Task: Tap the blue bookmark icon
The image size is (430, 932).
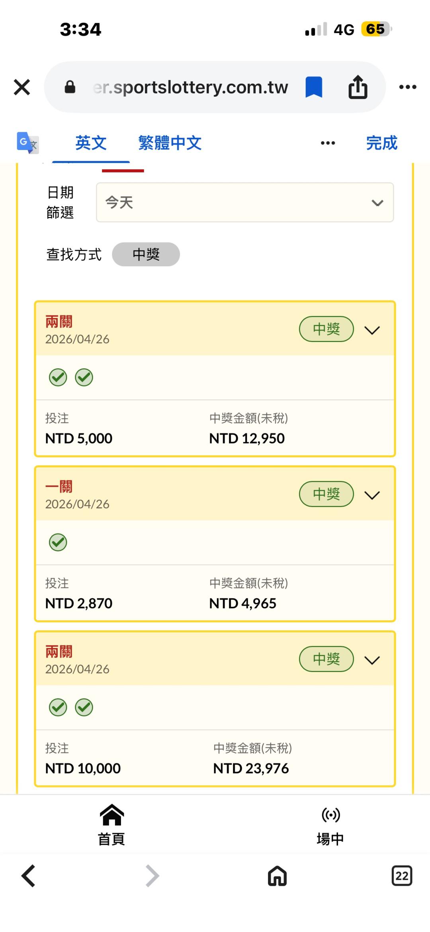Action: [x=314, y=87]
